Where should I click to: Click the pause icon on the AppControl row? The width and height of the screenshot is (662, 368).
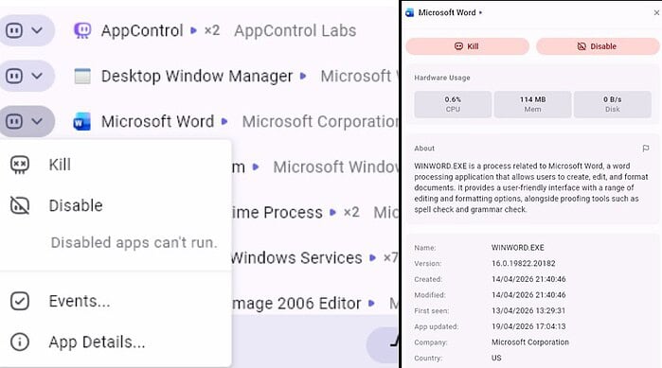click(14, 31)
